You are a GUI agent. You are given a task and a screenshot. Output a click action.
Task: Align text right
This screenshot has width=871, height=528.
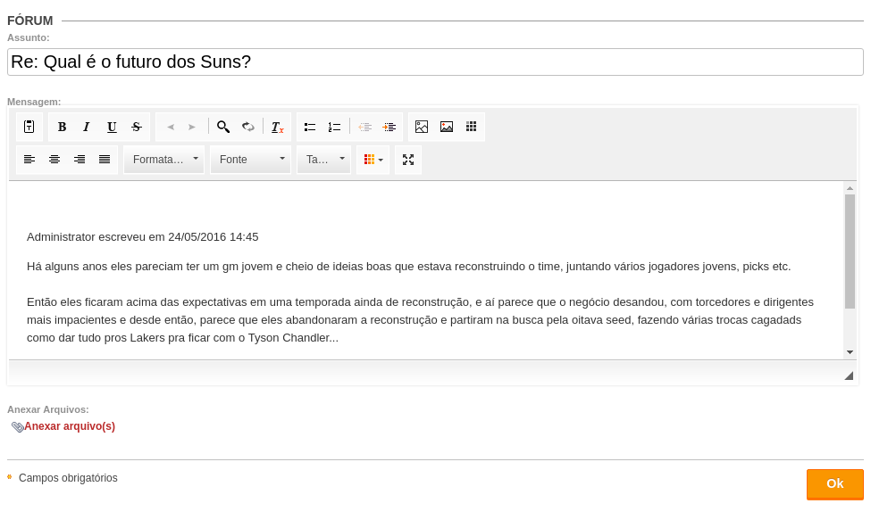pyautogui.click(x=80, y=160)
